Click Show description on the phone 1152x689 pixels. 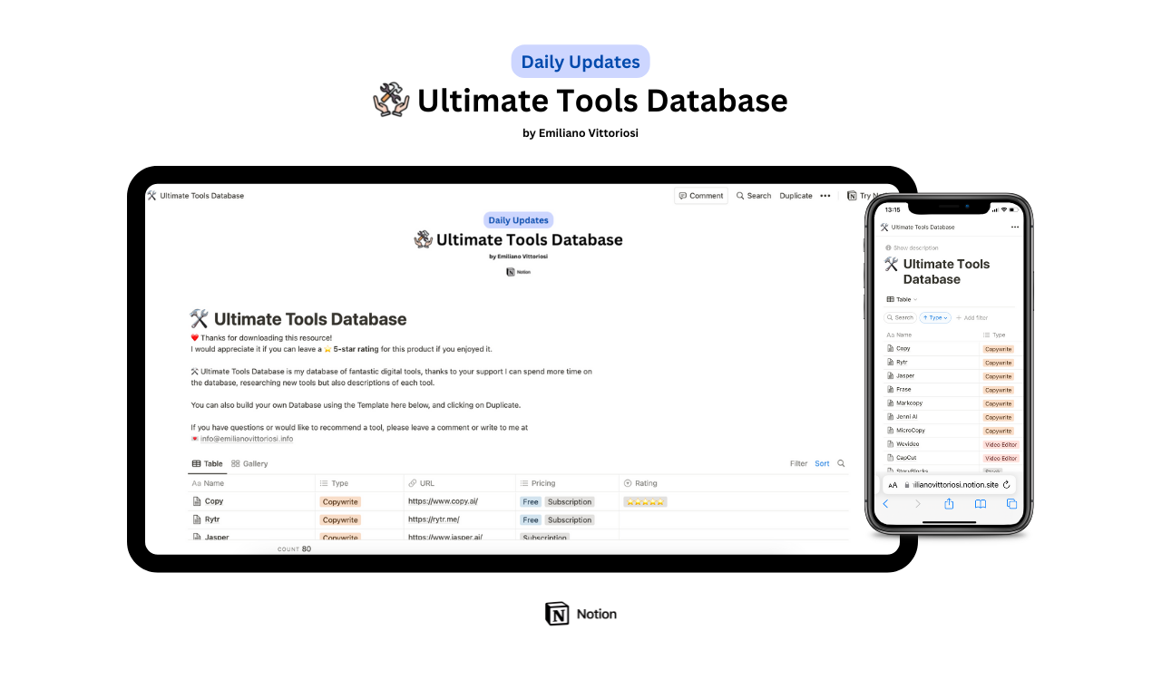coord(913,247)
